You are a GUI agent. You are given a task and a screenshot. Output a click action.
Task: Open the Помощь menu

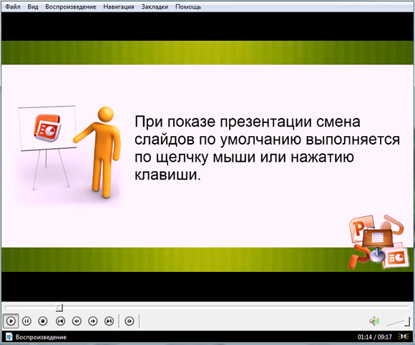pos(188,6)
